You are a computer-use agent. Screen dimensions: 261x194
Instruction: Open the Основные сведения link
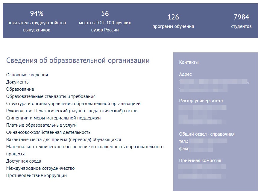click(x=27, y=75)
